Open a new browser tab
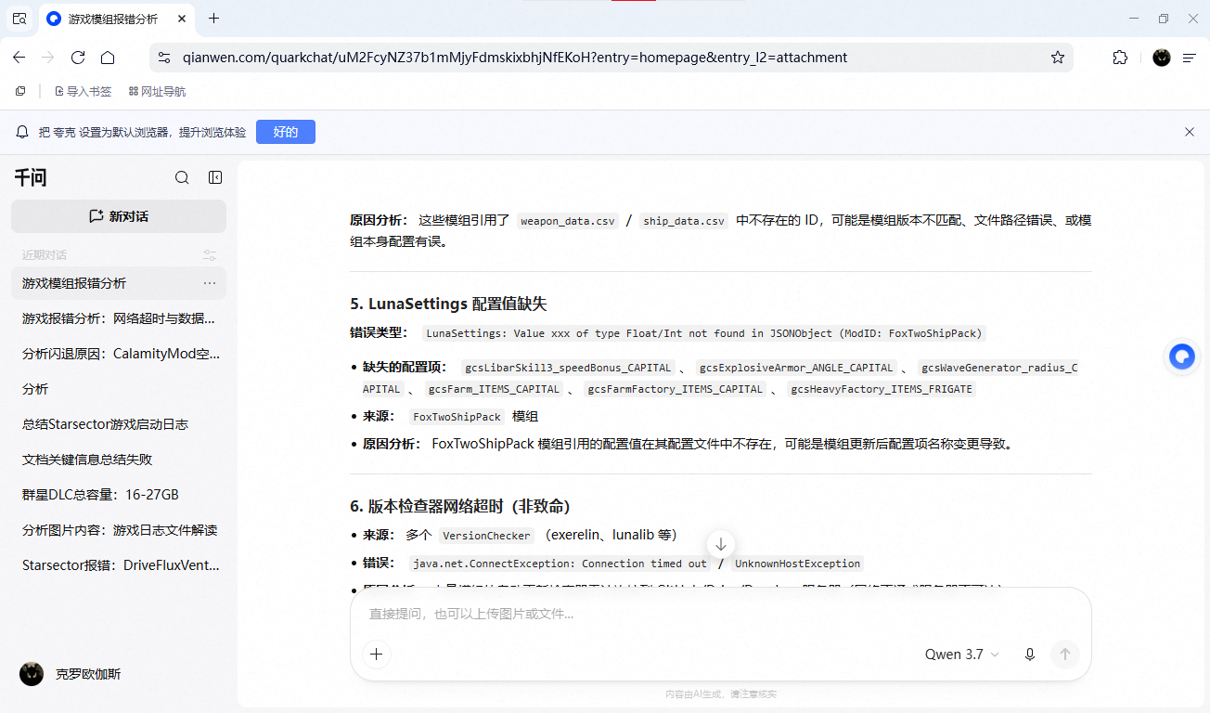The image size is (1210, 713). click(x=213, y=19)
